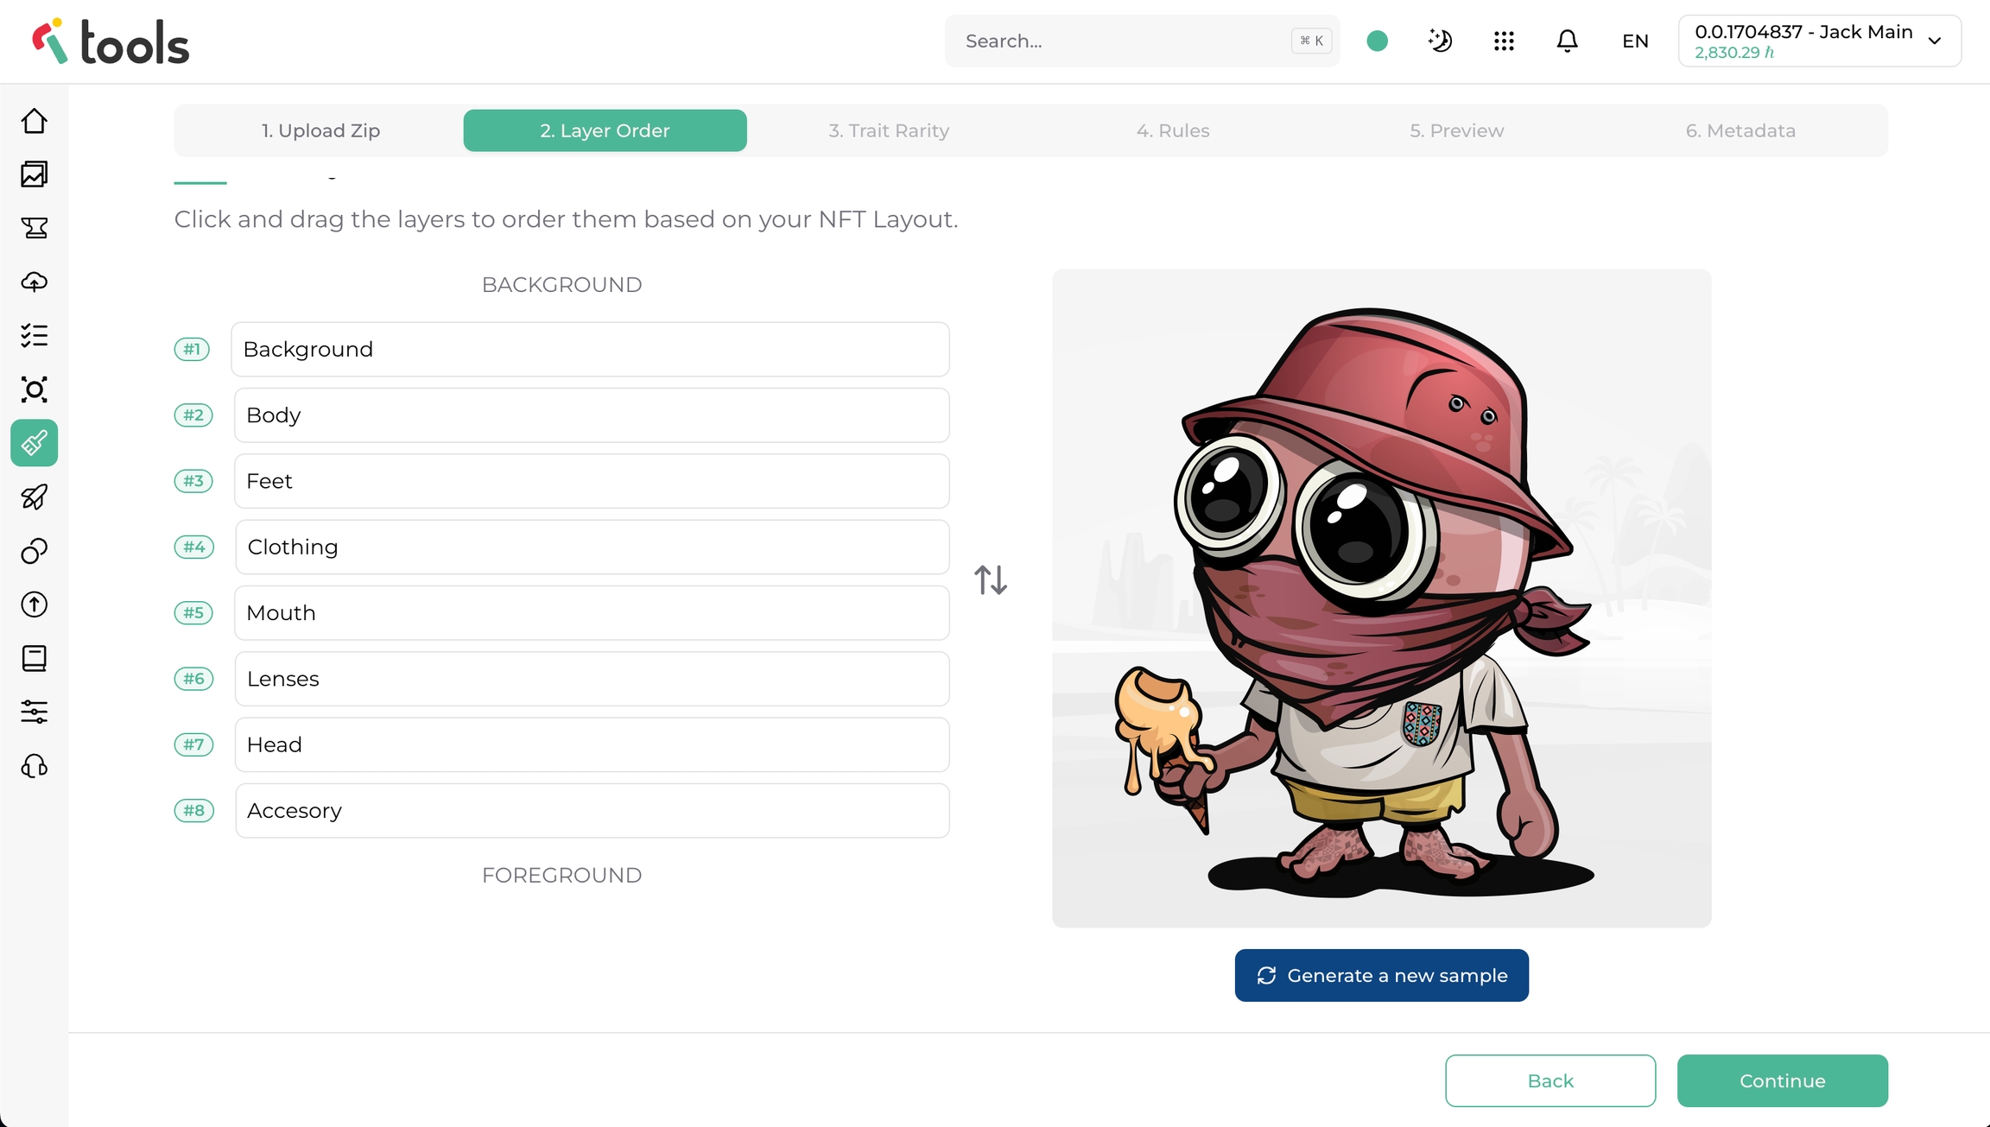Expand the Jack Main account dropdown

(1819, 41)
